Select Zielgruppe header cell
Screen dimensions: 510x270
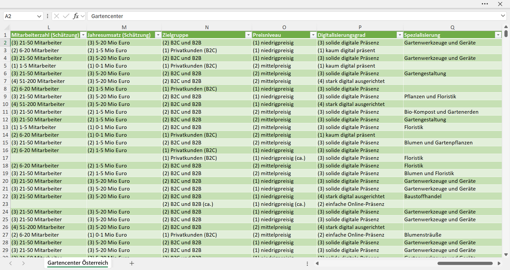pyautogui.click(x=207, y=35)
